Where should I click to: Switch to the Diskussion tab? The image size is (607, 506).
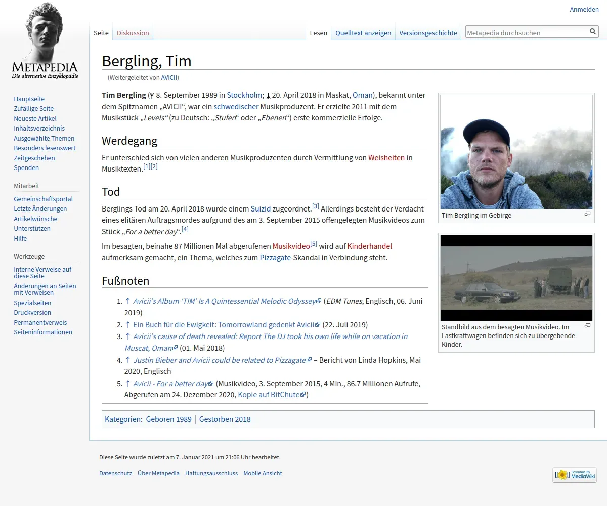click(133, 33)
